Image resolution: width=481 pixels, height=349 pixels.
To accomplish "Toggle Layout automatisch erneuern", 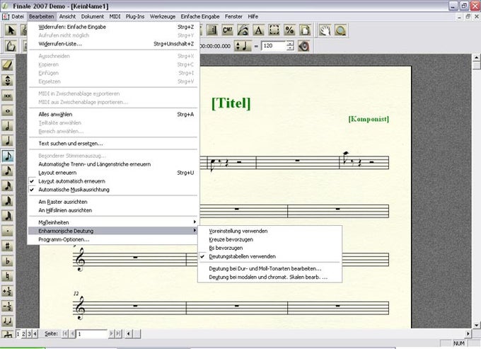I will [x=113, y=181].
